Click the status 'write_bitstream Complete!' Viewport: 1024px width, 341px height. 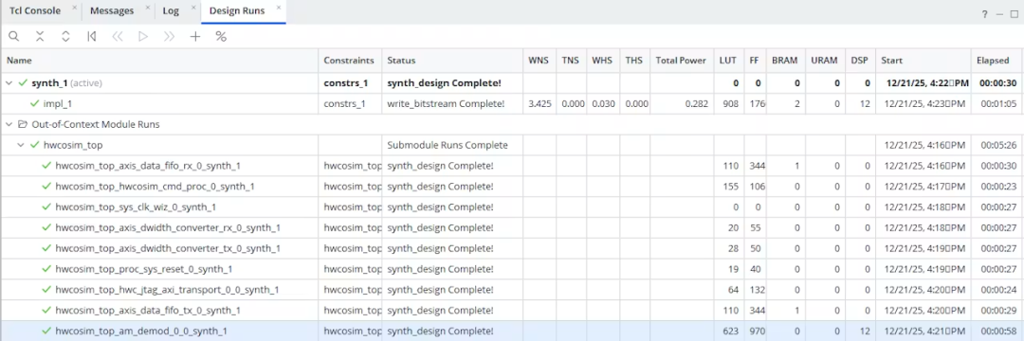pyautogui.click(x=446, y=103)
